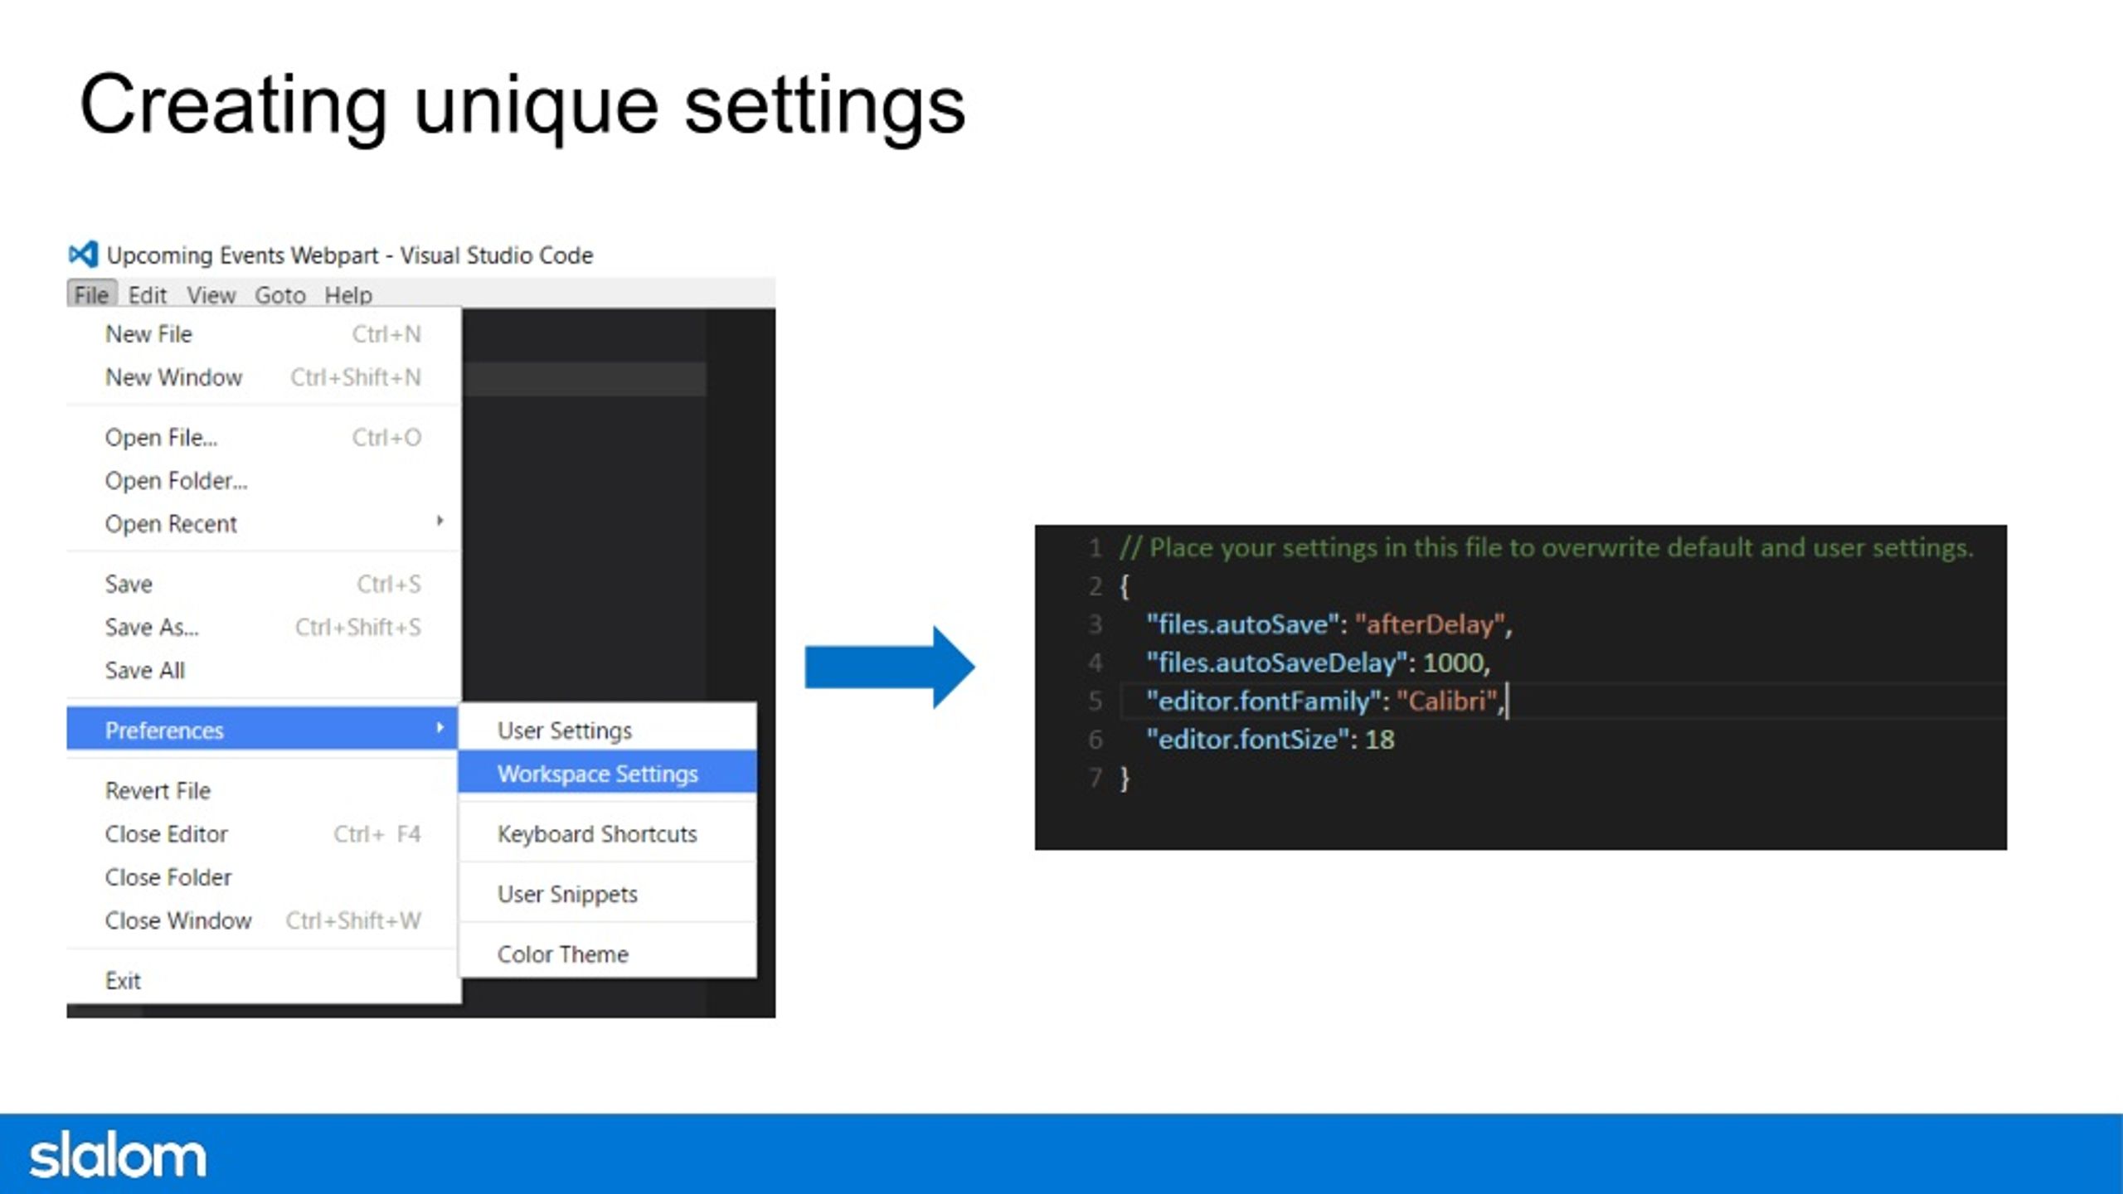Open the View menu
The image size is (2123, 1194).
211,294
